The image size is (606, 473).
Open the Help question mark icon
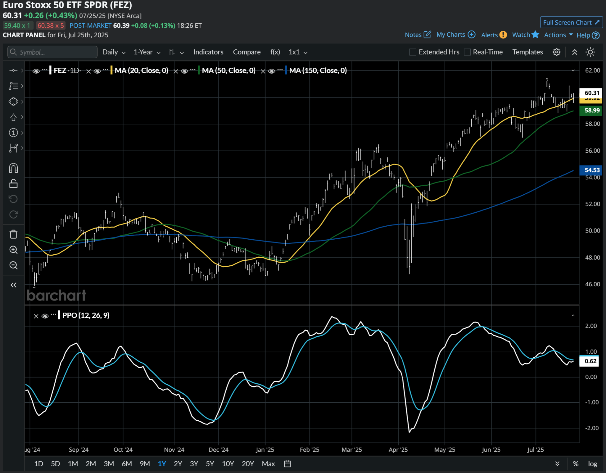click(x=596, y=35)
